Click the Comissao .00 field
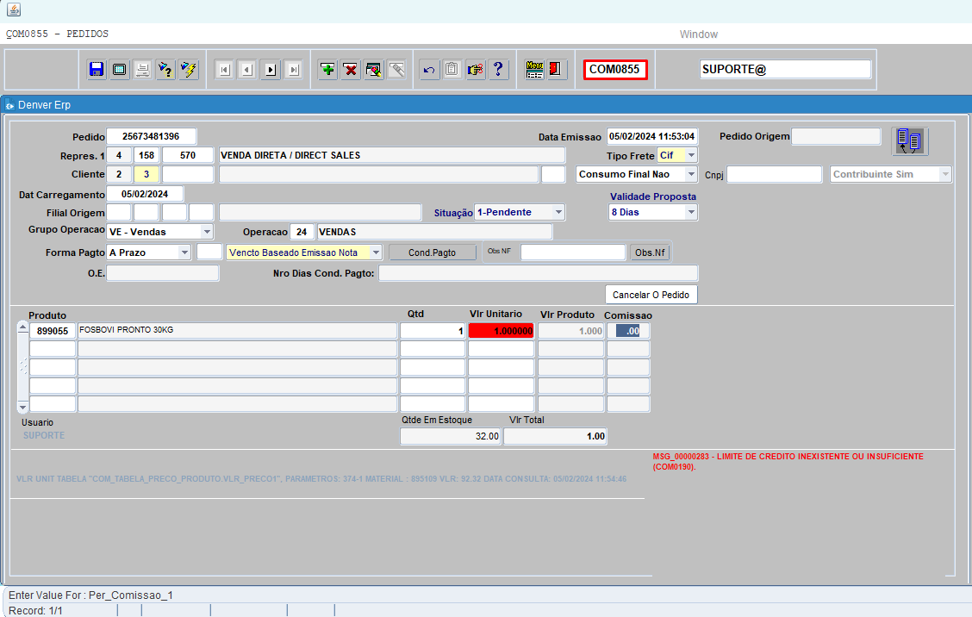Viewport: 972px width, 617px height. [628, 331]
